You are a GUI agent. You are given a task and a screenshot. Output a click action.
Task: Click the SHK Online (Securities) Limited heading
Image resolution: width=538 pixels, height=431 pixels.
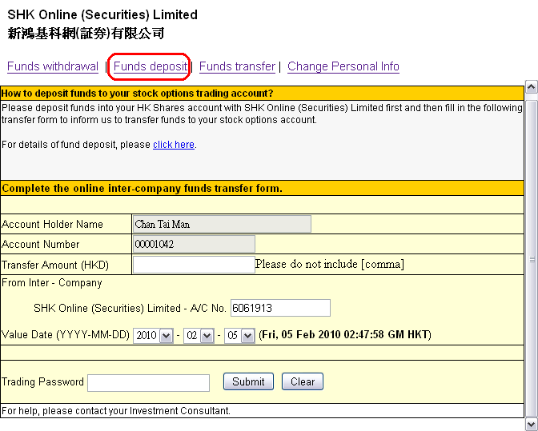tap(102, 14)
